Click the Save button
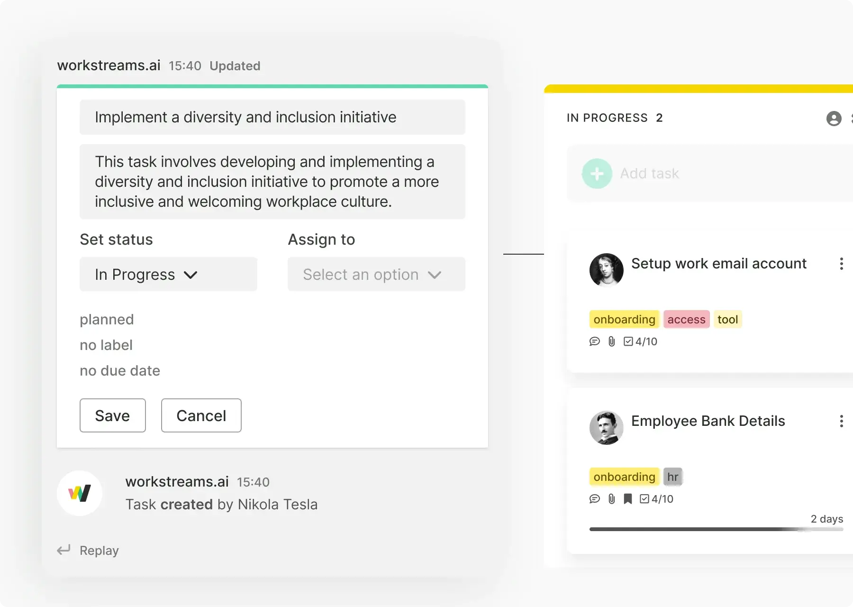Image resolution: width=853 pixels, height=607 pixels. (x=112, y=415)
